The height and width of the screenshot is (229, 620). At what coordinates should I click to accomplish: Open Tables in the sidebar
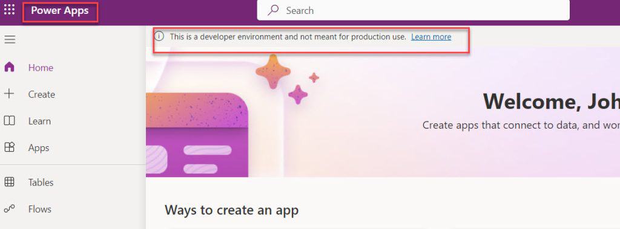coord(41,182)
